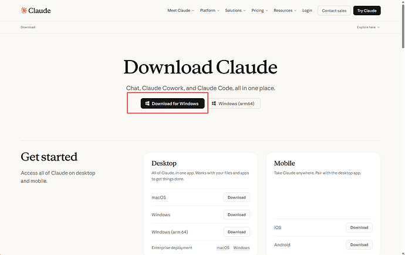Open the Meet Claude menu
This screenshot has width=405, height=255.
(x=181, y=11)
